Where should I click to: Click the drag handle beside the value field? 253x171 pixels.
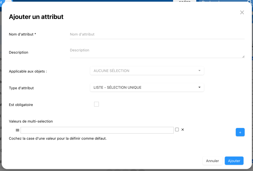coord(17,130)
